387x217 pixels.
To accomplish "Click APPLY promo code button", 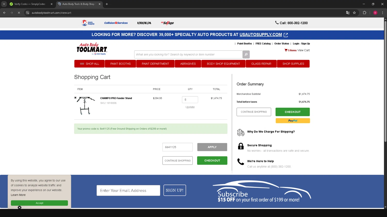I will coord(212,147).
